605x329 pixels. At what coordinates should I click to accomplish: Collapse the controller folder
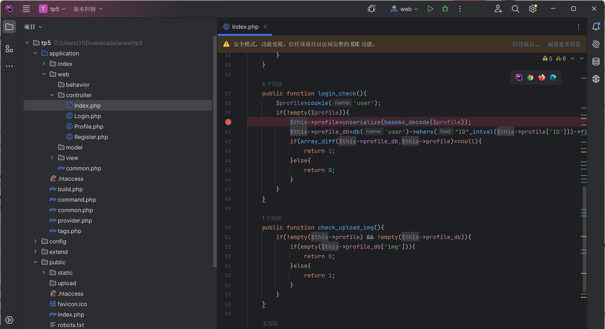click(52, 95)
